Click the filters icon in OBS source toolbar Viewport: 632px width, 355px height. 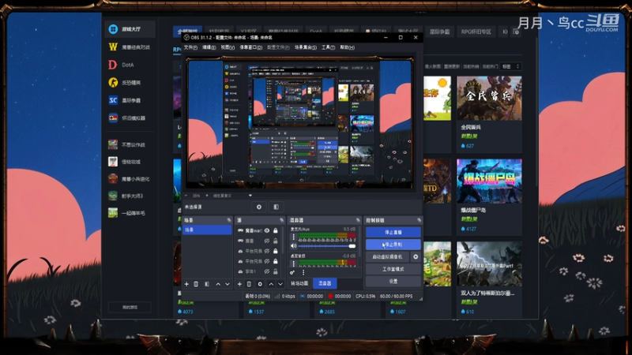point(276,207)
